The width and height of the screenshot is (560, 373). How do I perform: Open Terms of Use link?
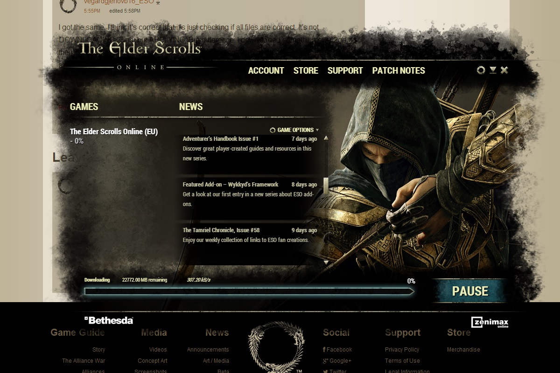pyautogui.click(x=402, y=361)
